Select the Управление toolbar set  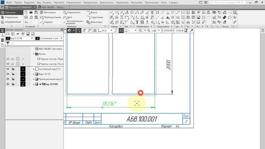tap(11, 17)
